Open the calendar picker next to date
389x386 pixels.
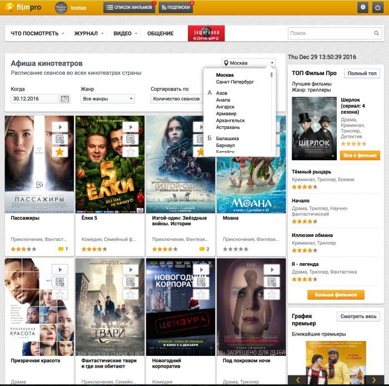click(x=65, y=99)
